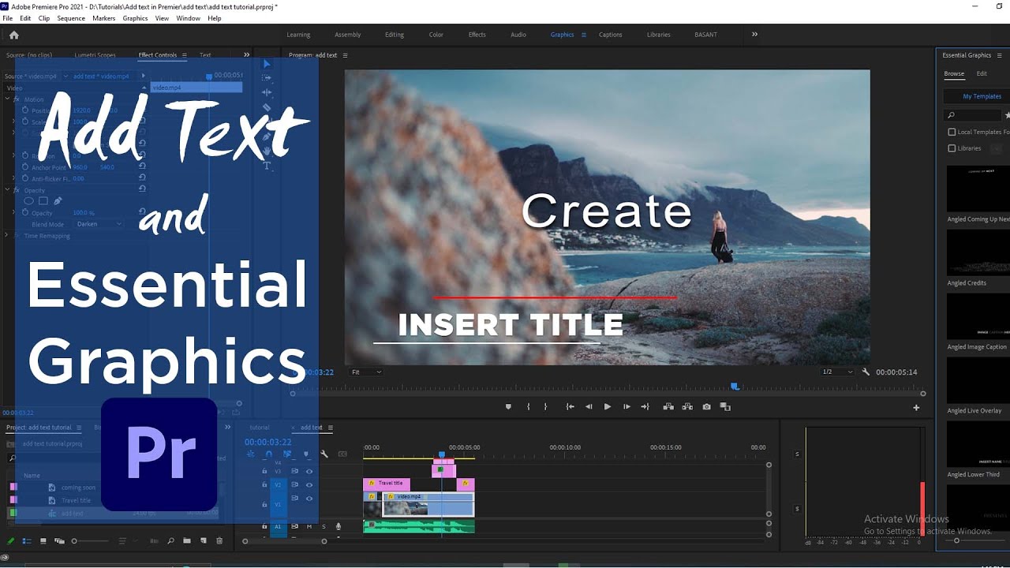Step back one frame
The image size is (1010, 568).
(589, 407)
